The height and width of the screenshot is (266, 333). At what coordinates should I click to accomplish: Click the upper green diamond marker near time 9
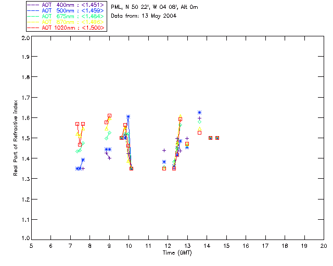[x=109, y=133]
